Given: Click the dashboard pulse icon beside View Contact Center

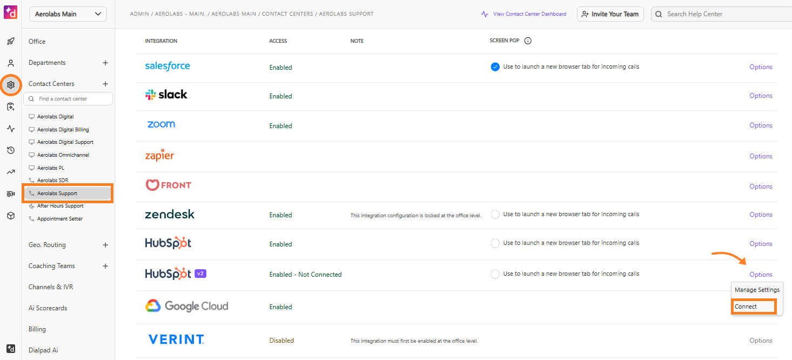Looking at the screenshot, I should point(485,14).
